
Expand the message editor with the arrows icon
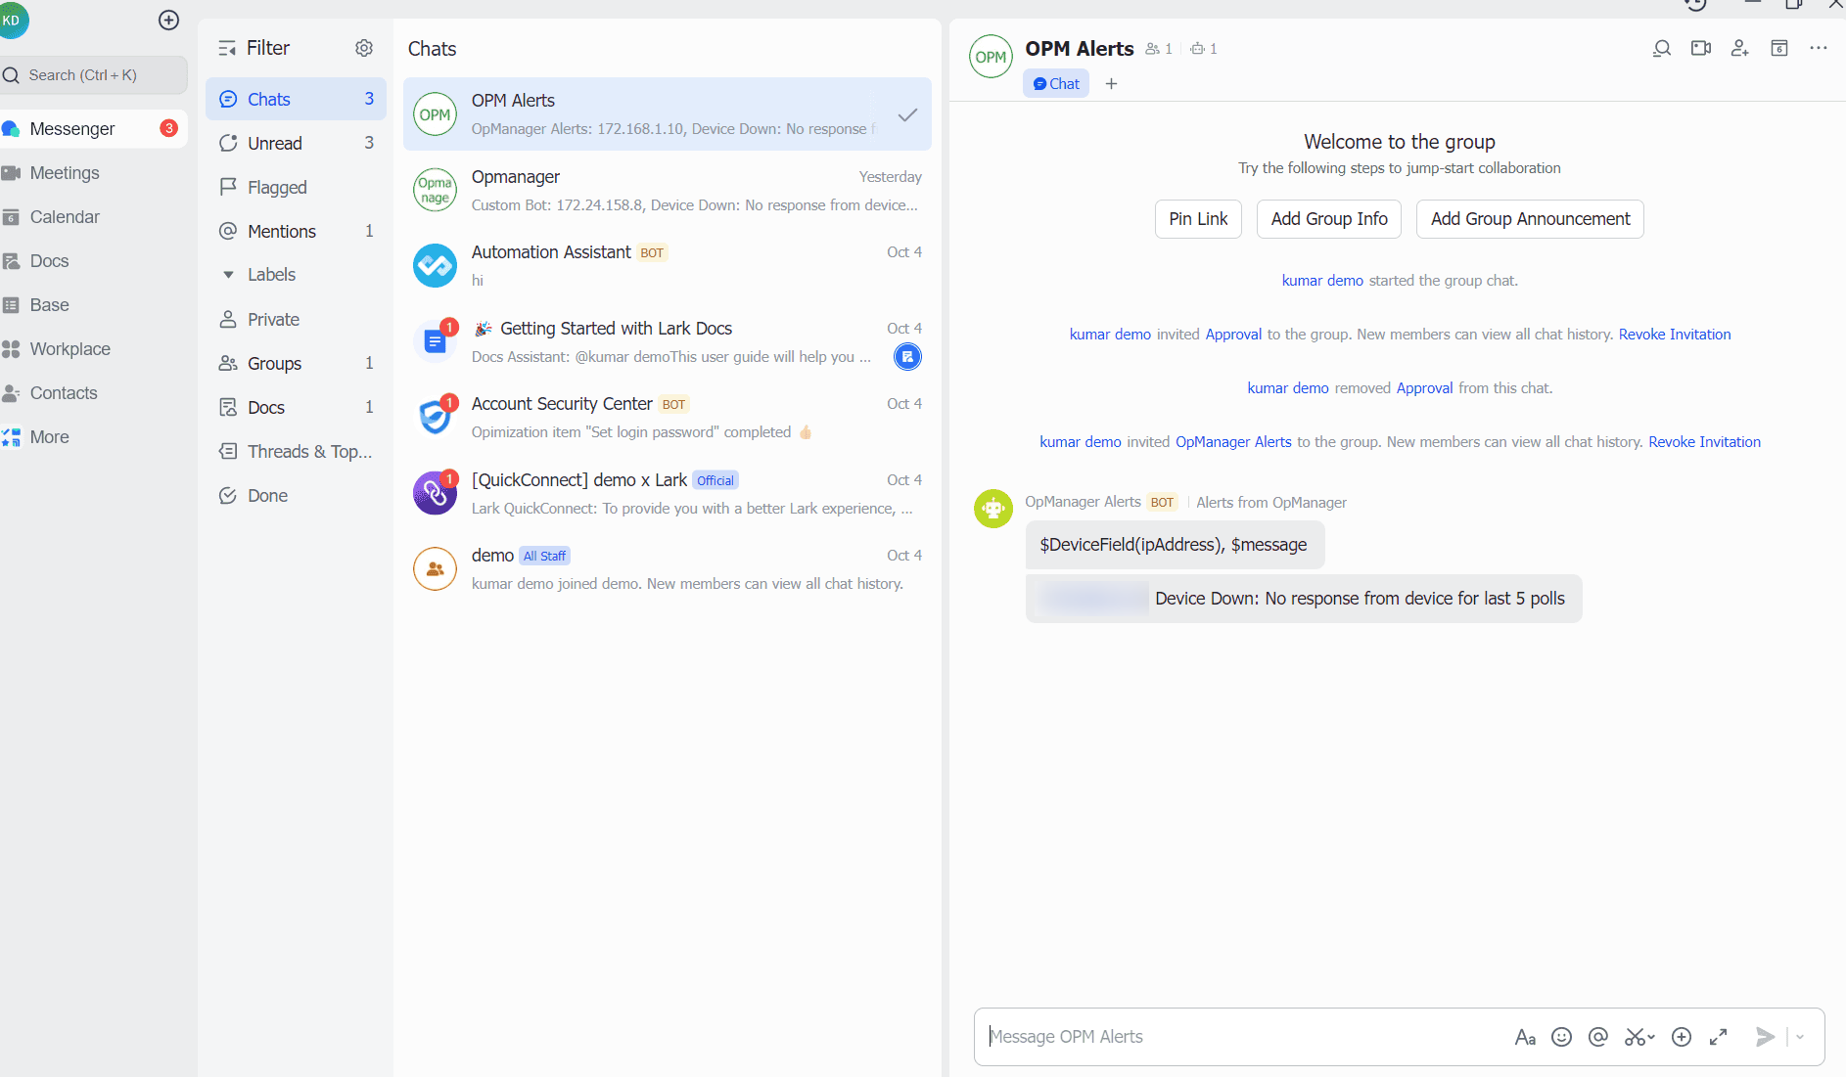[x=1719, y=1036]
